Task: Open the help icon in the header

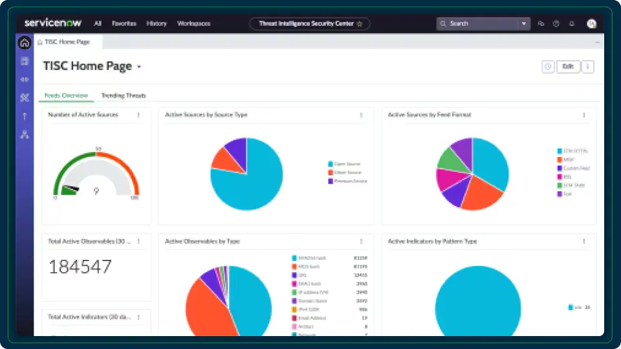Action: [556, 24]
